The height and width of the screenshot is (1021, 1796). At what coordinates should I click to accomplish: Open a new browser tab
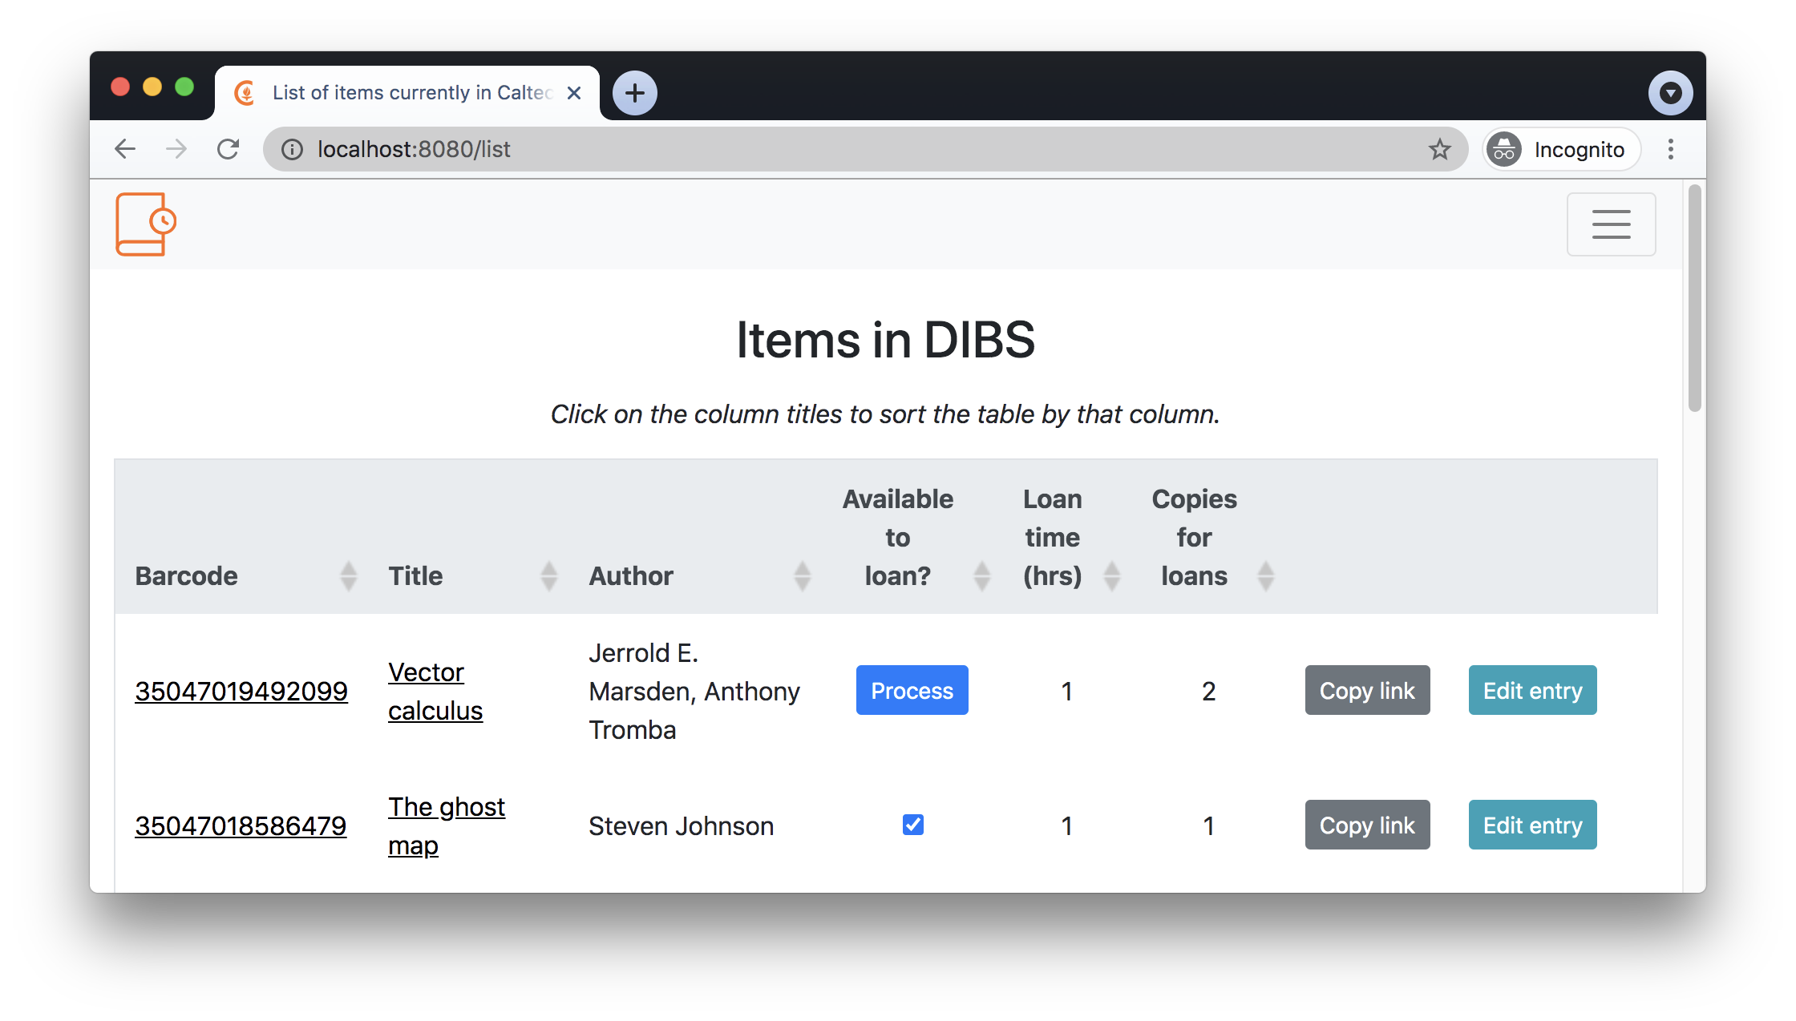[x=635, y=93]
